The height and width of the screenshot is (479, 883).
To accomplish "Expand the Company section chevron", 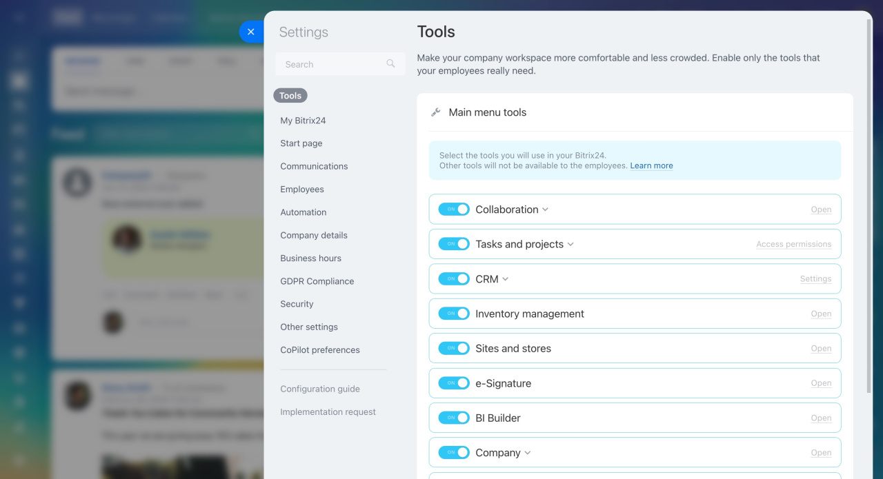I will (528, 453).
